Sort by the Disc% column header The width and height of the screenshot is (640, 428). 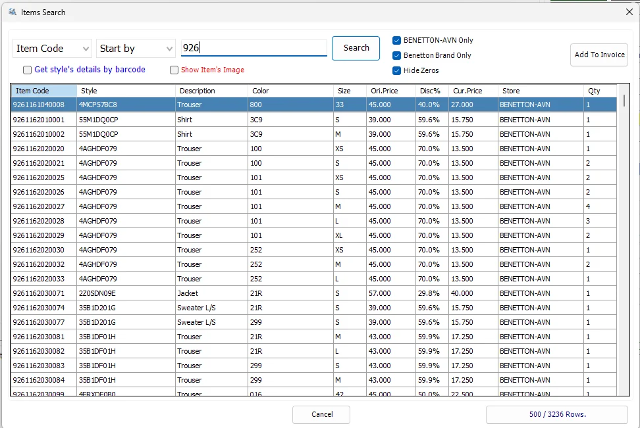pyautogui.click(x=432, y=91)
